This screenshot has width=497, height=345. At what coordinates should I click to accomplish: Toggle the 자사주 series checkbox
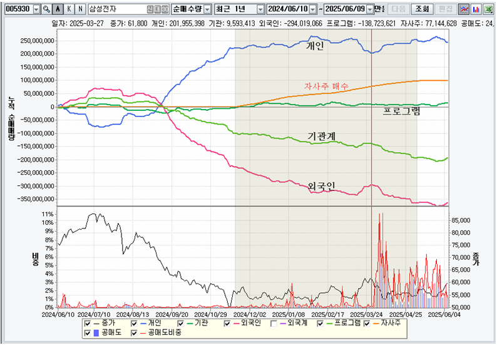367,324
